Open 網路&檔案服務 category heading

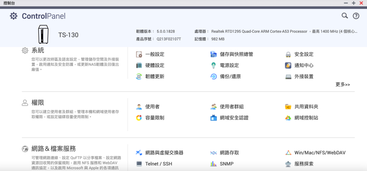[54, 149]
